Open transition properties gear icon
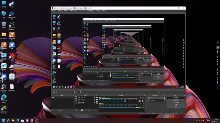This screenshot has height=123, width=220. (164, 98)
